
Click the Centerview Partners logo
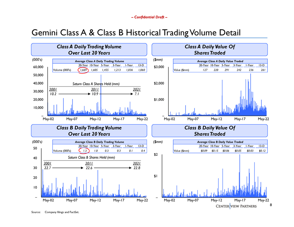[236, 206]
